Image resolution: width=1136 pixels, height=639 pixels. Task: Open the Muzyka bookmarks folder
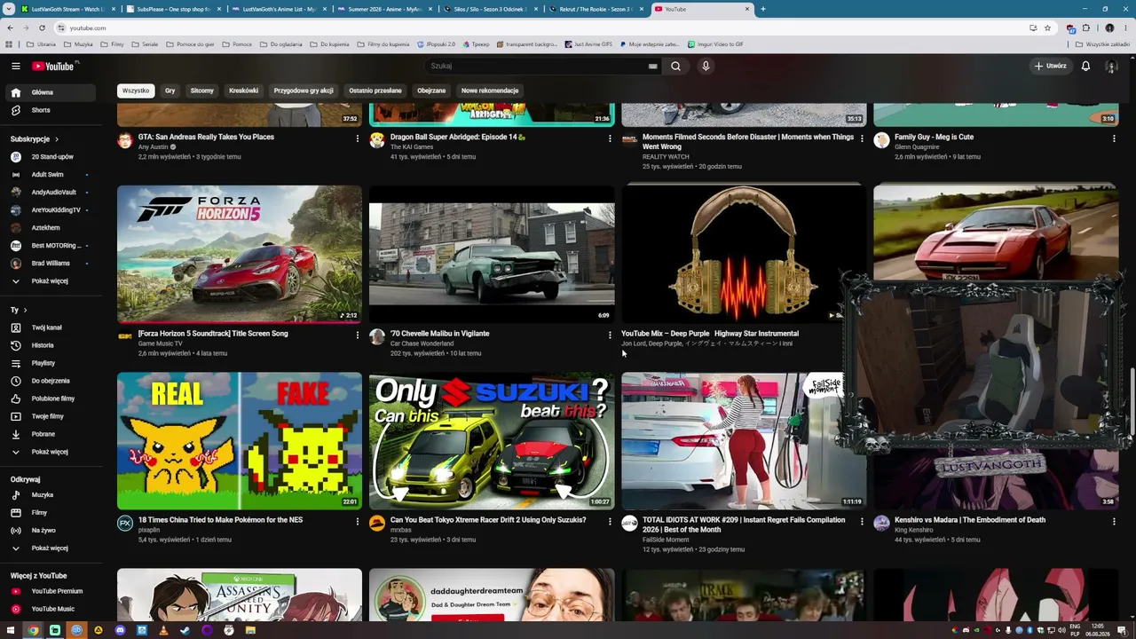pos(78,43)
